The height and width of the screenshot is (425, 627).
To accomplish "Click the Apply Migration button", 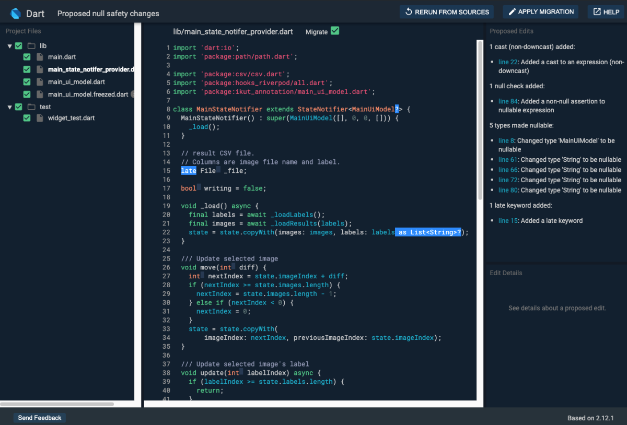I will coord(541,12).
